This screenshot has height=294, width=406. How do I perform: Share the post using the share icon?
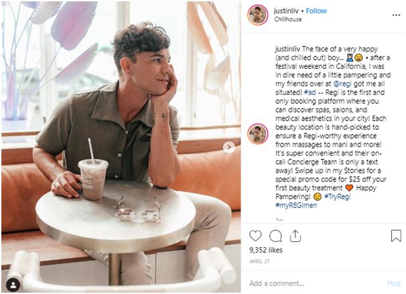(x=295, y=236)
